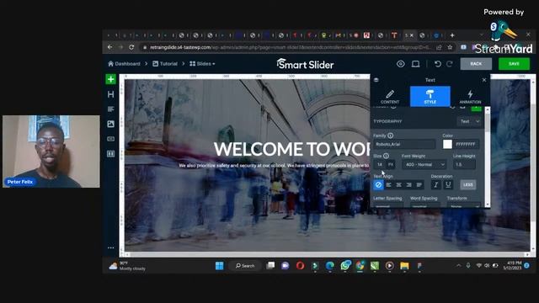The height and width of the screenshot is (303, 539).
Task: Set text align to left
Action: tap(388, 185)
